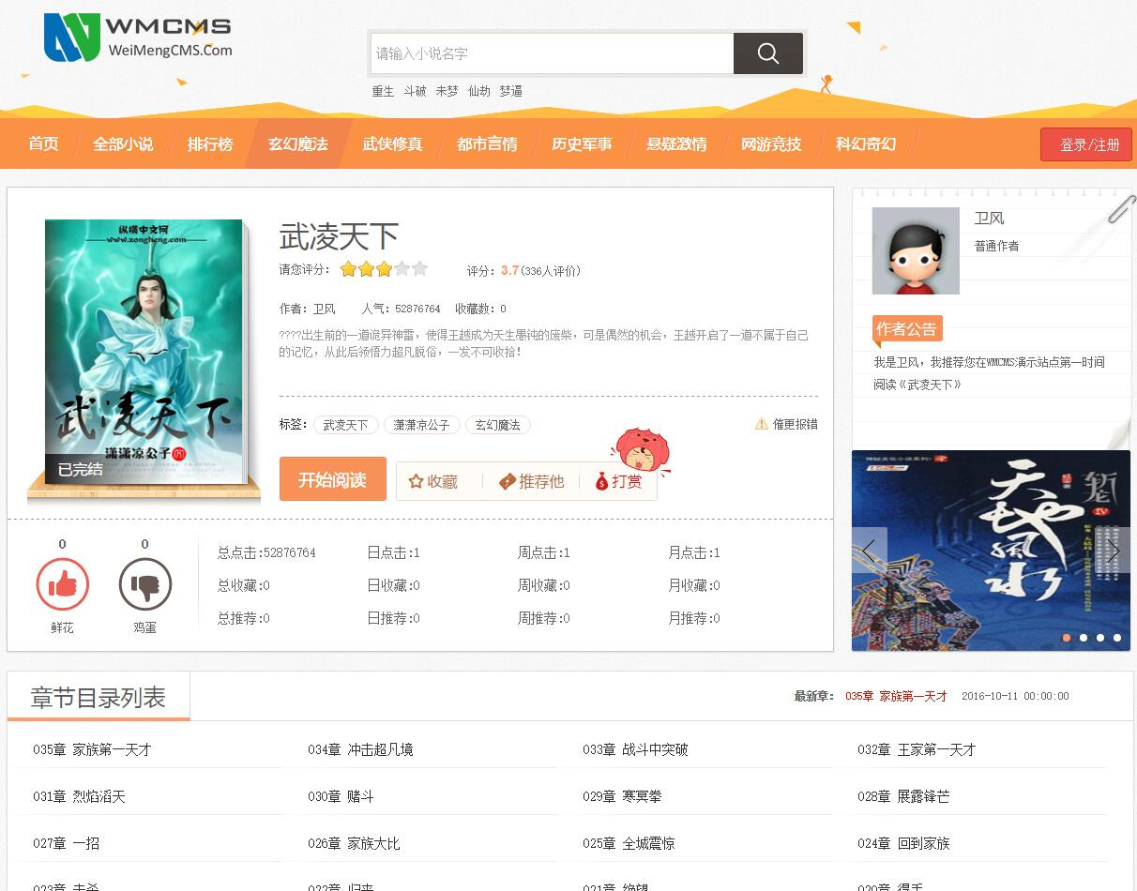
Task: Click the 打赏 money bag icon
Action: (x=601, y=482)
